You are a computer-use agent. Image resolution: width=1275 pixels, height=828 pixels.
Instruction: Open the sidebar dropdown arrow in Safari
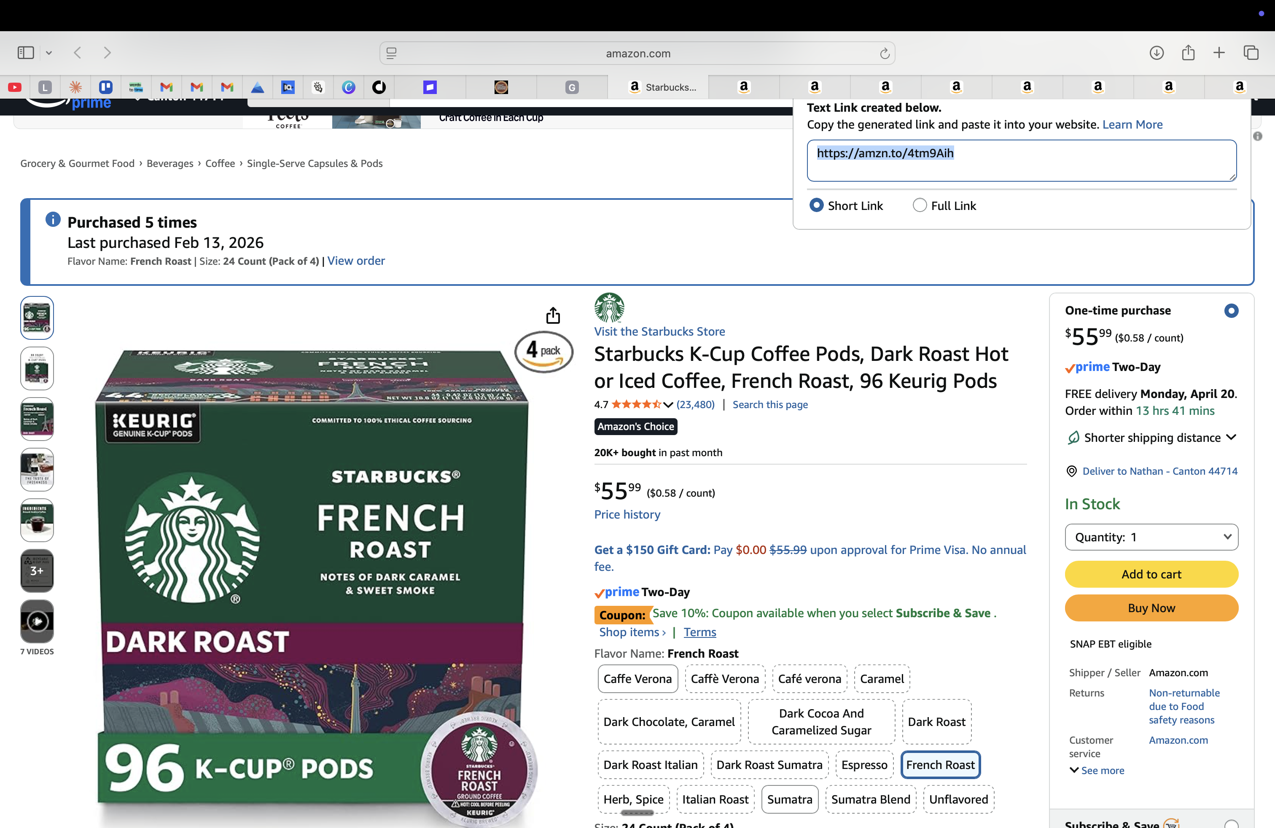[49, 52]
